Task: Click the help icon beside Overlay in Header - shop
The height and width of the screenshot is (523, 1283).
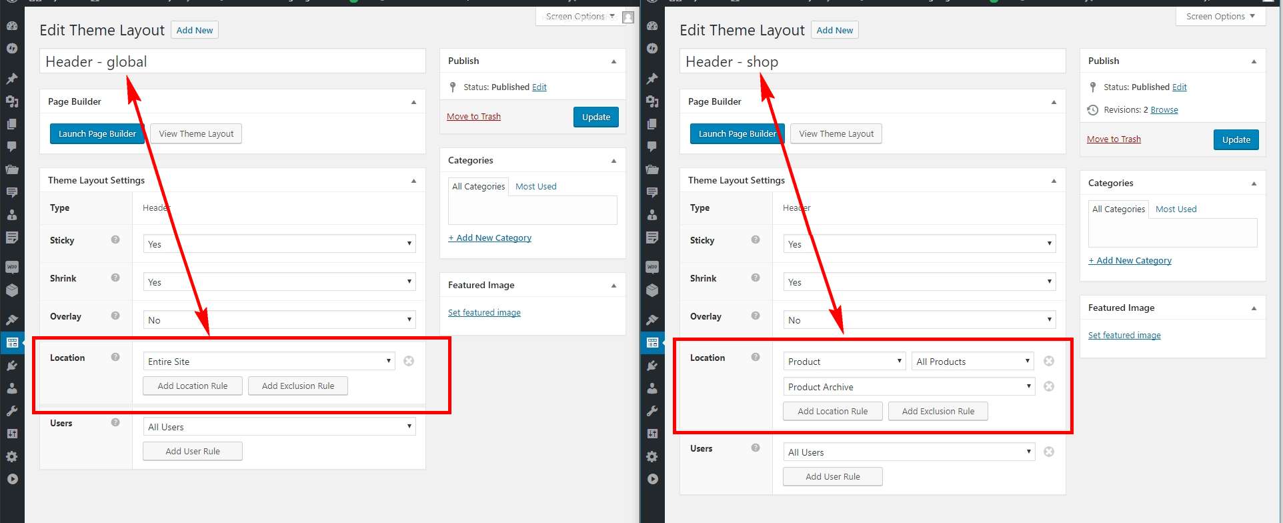Action: pos(756,316)
